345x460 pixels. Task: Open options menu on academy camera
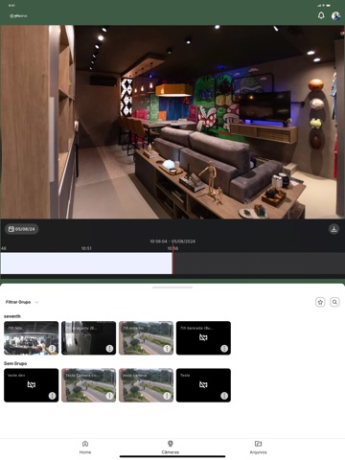coord(109,349)
